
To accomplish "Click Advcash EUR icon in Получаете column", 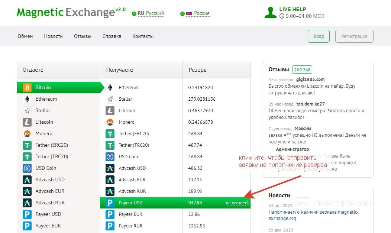I will point(110,179).
